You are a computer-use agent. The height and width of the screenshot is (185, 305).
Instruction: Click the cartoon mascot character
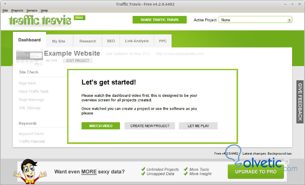(30, 171)
